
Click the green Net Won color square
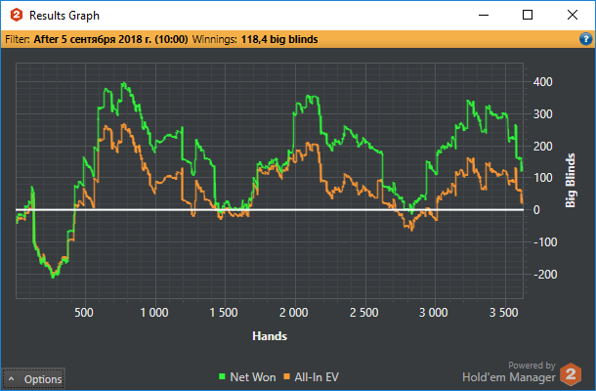[x=222, y=376]
